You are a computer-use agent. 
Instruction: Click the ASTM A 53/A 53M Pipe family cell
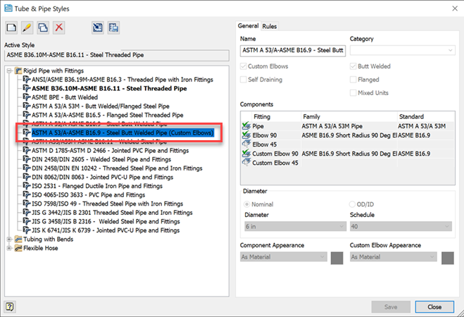[x=349, y=126]
